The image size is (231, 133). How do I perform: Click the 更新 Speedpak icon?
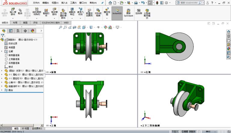pyautogui.click(x=128, y=12)
